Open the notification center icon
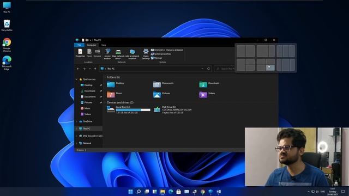Image resolution: width=349 pixels, height=196 pixels. tap(343, 192)
